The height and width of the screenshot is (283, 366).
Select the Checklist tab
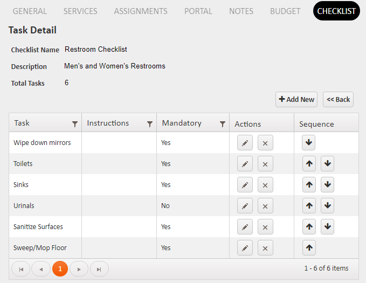click(x=336, y=11)
